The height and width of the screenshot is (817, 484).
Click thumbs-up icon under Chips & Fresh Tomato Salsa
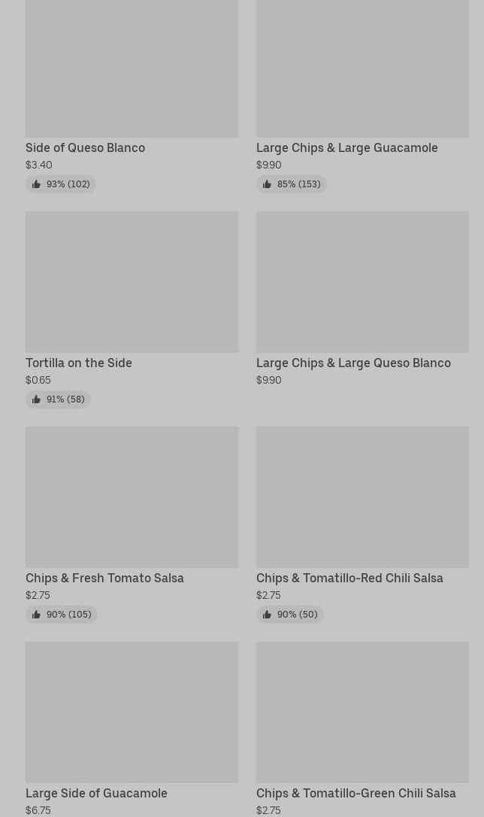click(36, 615)
